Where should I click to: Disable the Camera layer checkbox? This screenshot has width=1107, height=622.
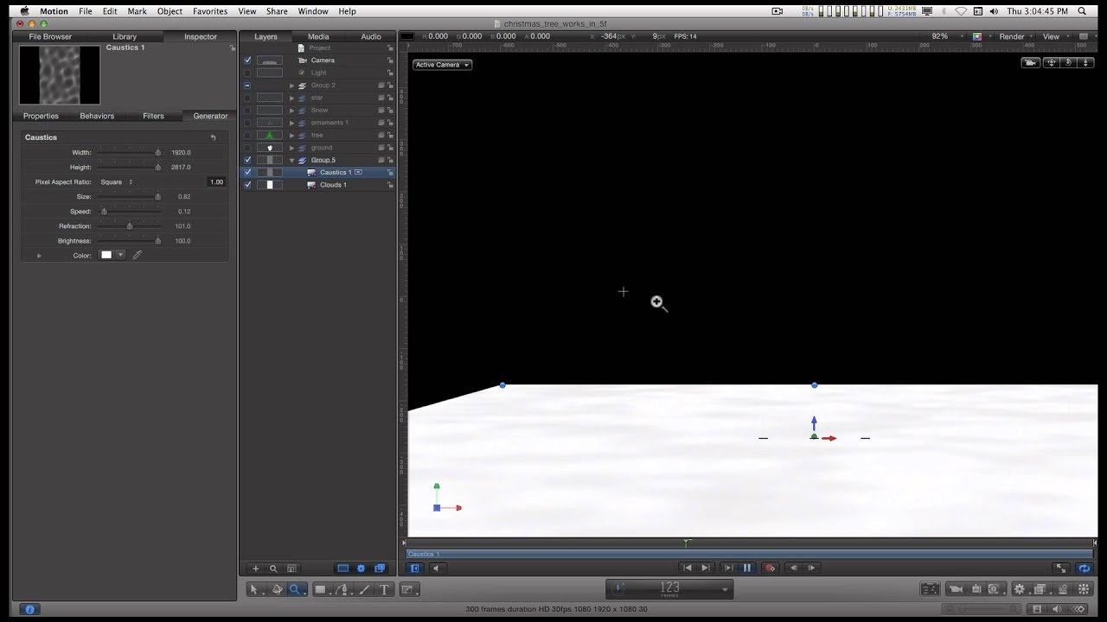click(248, 60)
